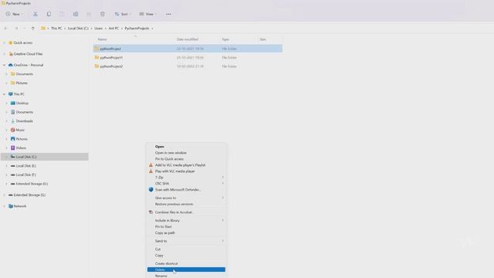This screenshot has width=494, height=278.
Task: Open Downloads under This PC
Action: pyautogui.click(x=24, y=121)
